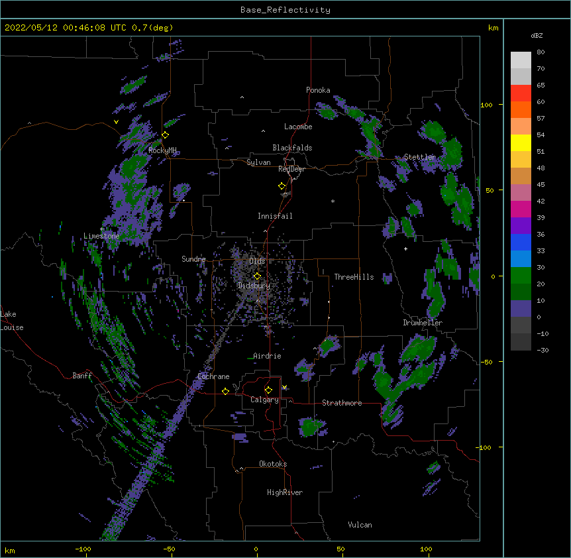Click the RedDeer city label

click(x=291, y=169)
